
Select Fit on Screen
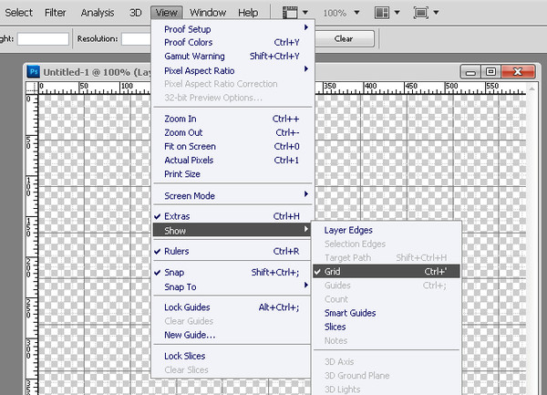233,146
